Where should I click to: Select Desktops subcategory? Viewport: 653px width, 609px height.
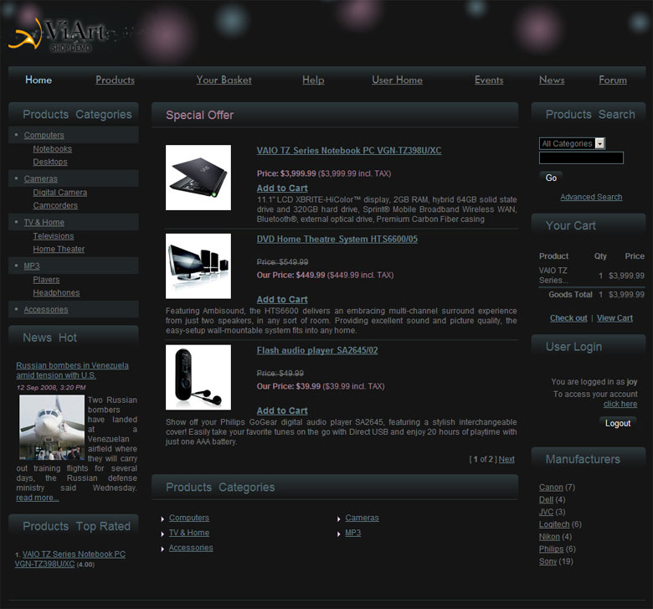click(x=50, y=162)
